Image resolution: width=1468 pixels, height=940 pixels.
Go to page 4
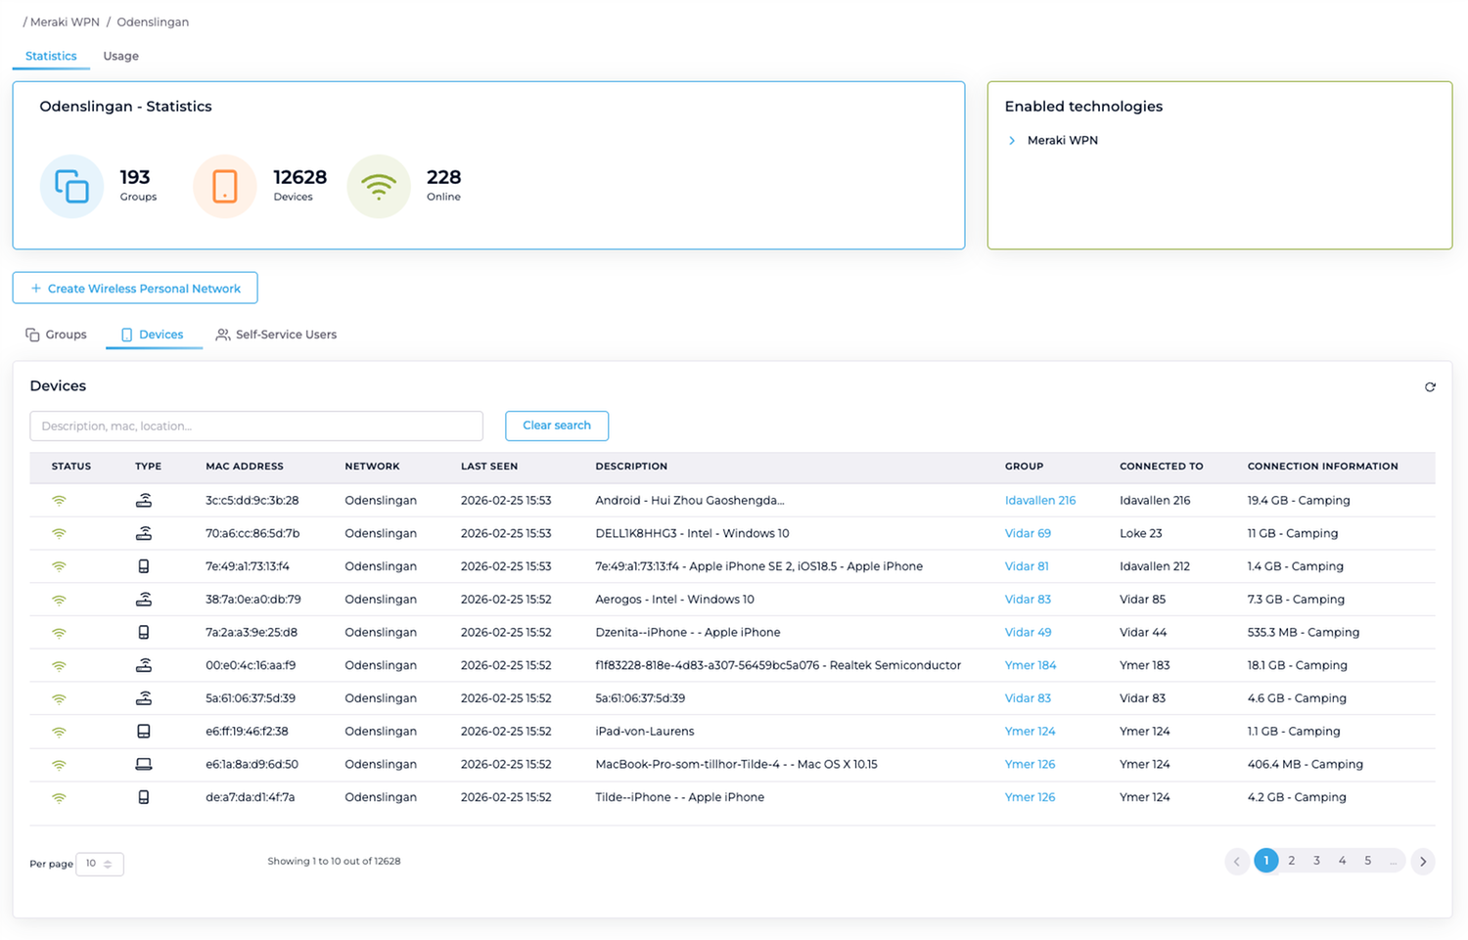[x=1343, y=861]
